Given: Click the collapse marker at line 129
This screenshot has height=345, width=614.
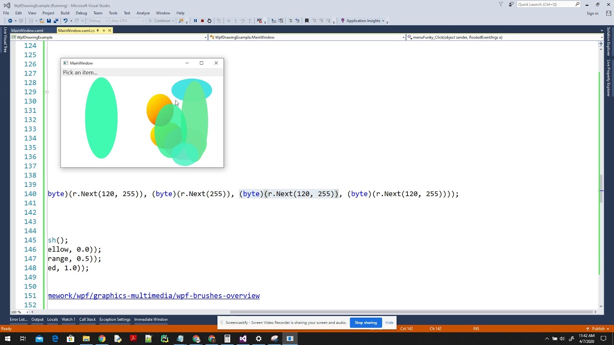Looking at the screenshot, I should [47, 92].
